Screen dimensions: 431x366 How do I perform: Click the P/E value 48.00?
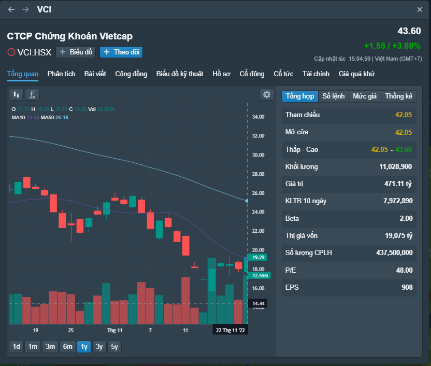(x=405, y=270)
